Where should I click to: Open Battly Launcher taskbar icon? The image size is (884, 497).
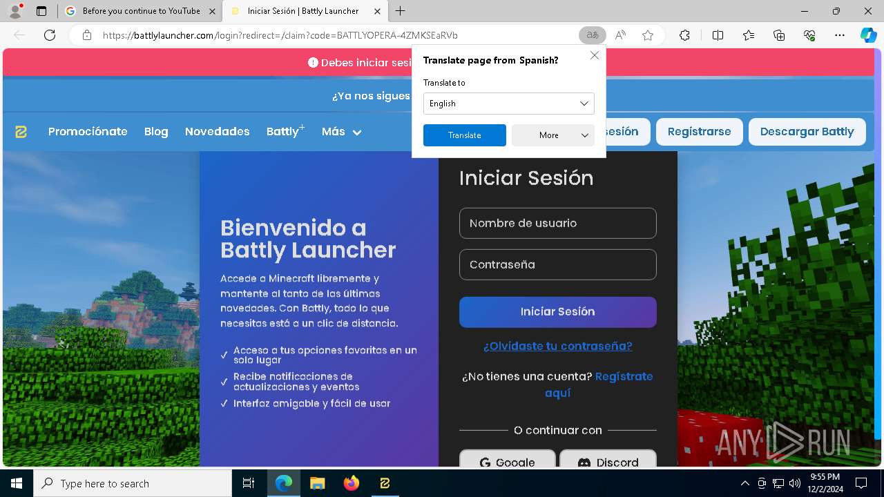click(x=385, y=483)
